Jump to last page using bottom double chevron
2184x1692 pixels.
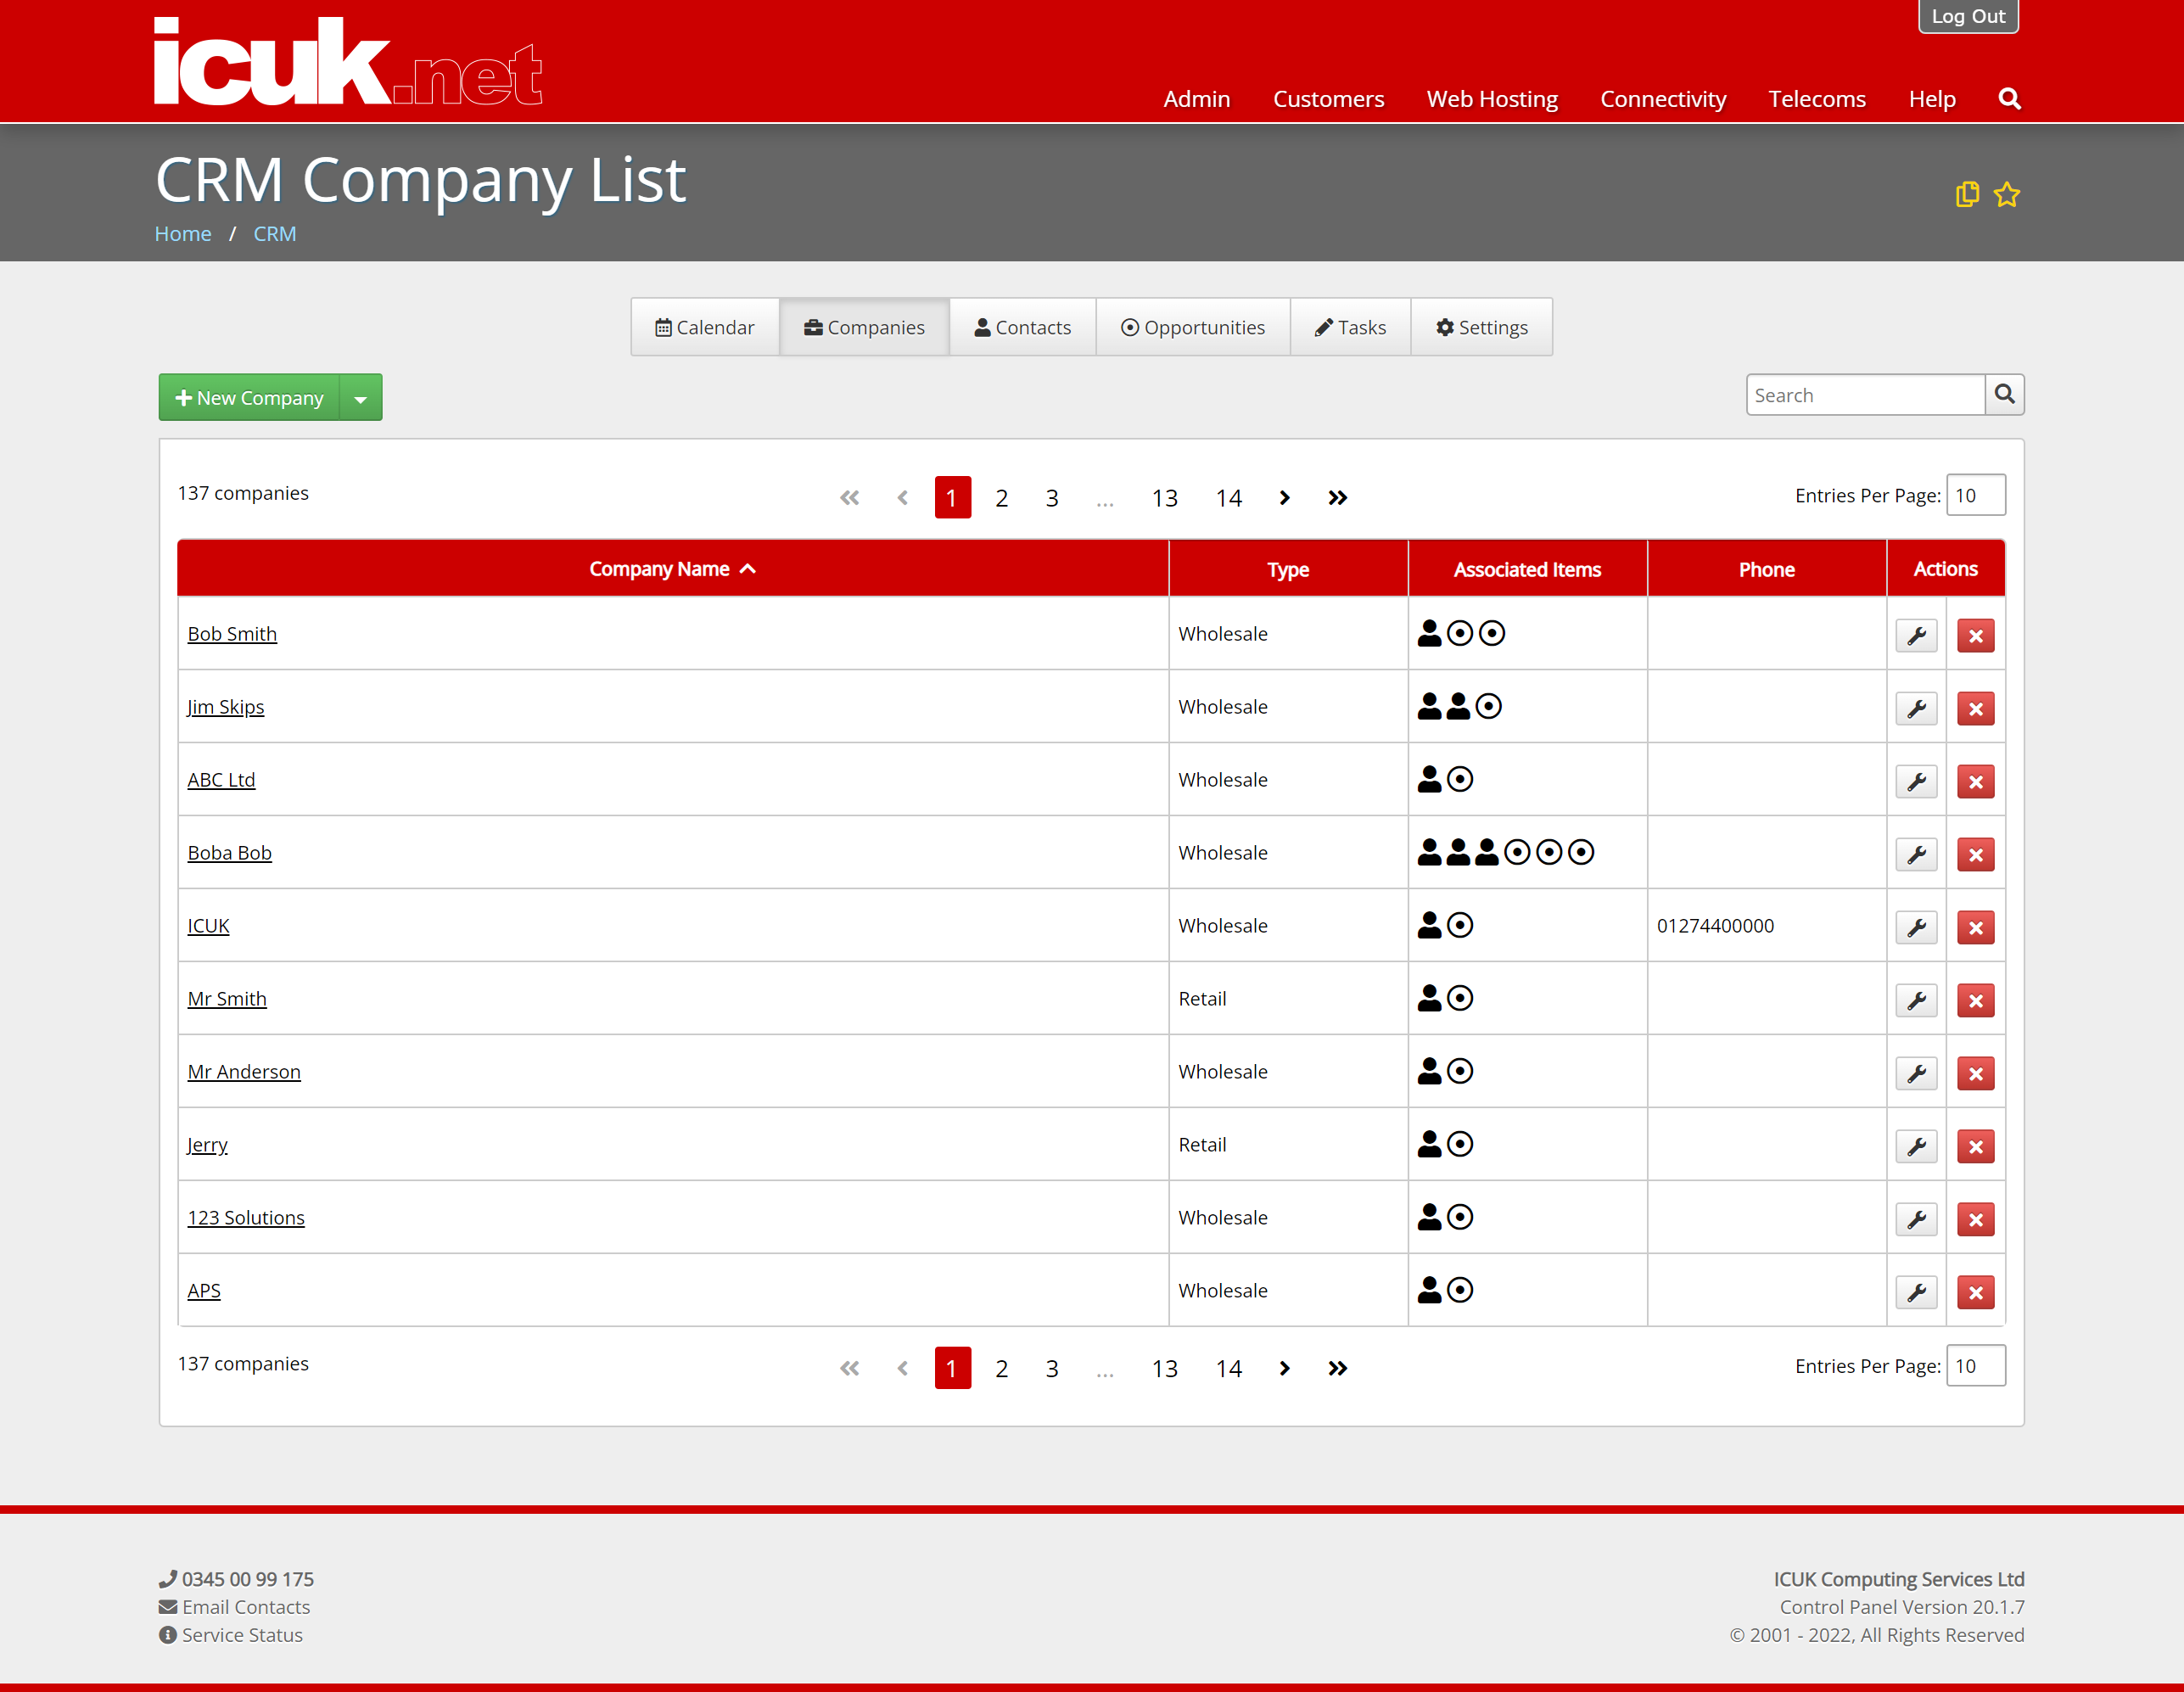point(1337,1368)
